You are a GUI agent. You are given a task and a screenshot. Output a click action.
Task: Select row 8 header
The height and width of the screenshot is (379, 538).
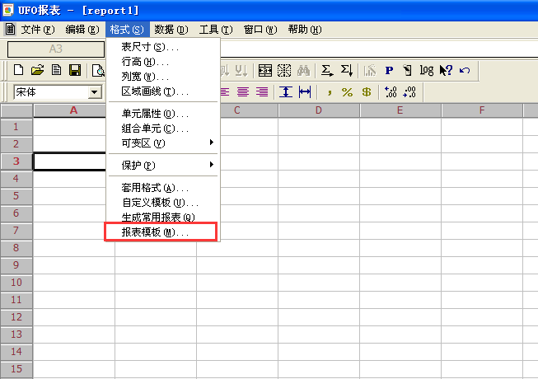coord(16,248)
